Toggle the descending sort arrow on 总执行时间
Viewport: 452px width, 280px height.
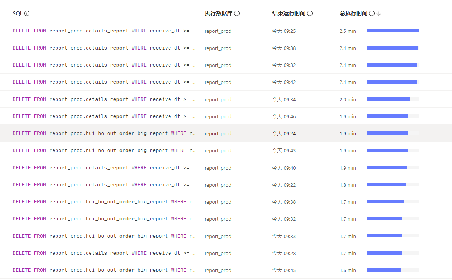tap(379, 14)
